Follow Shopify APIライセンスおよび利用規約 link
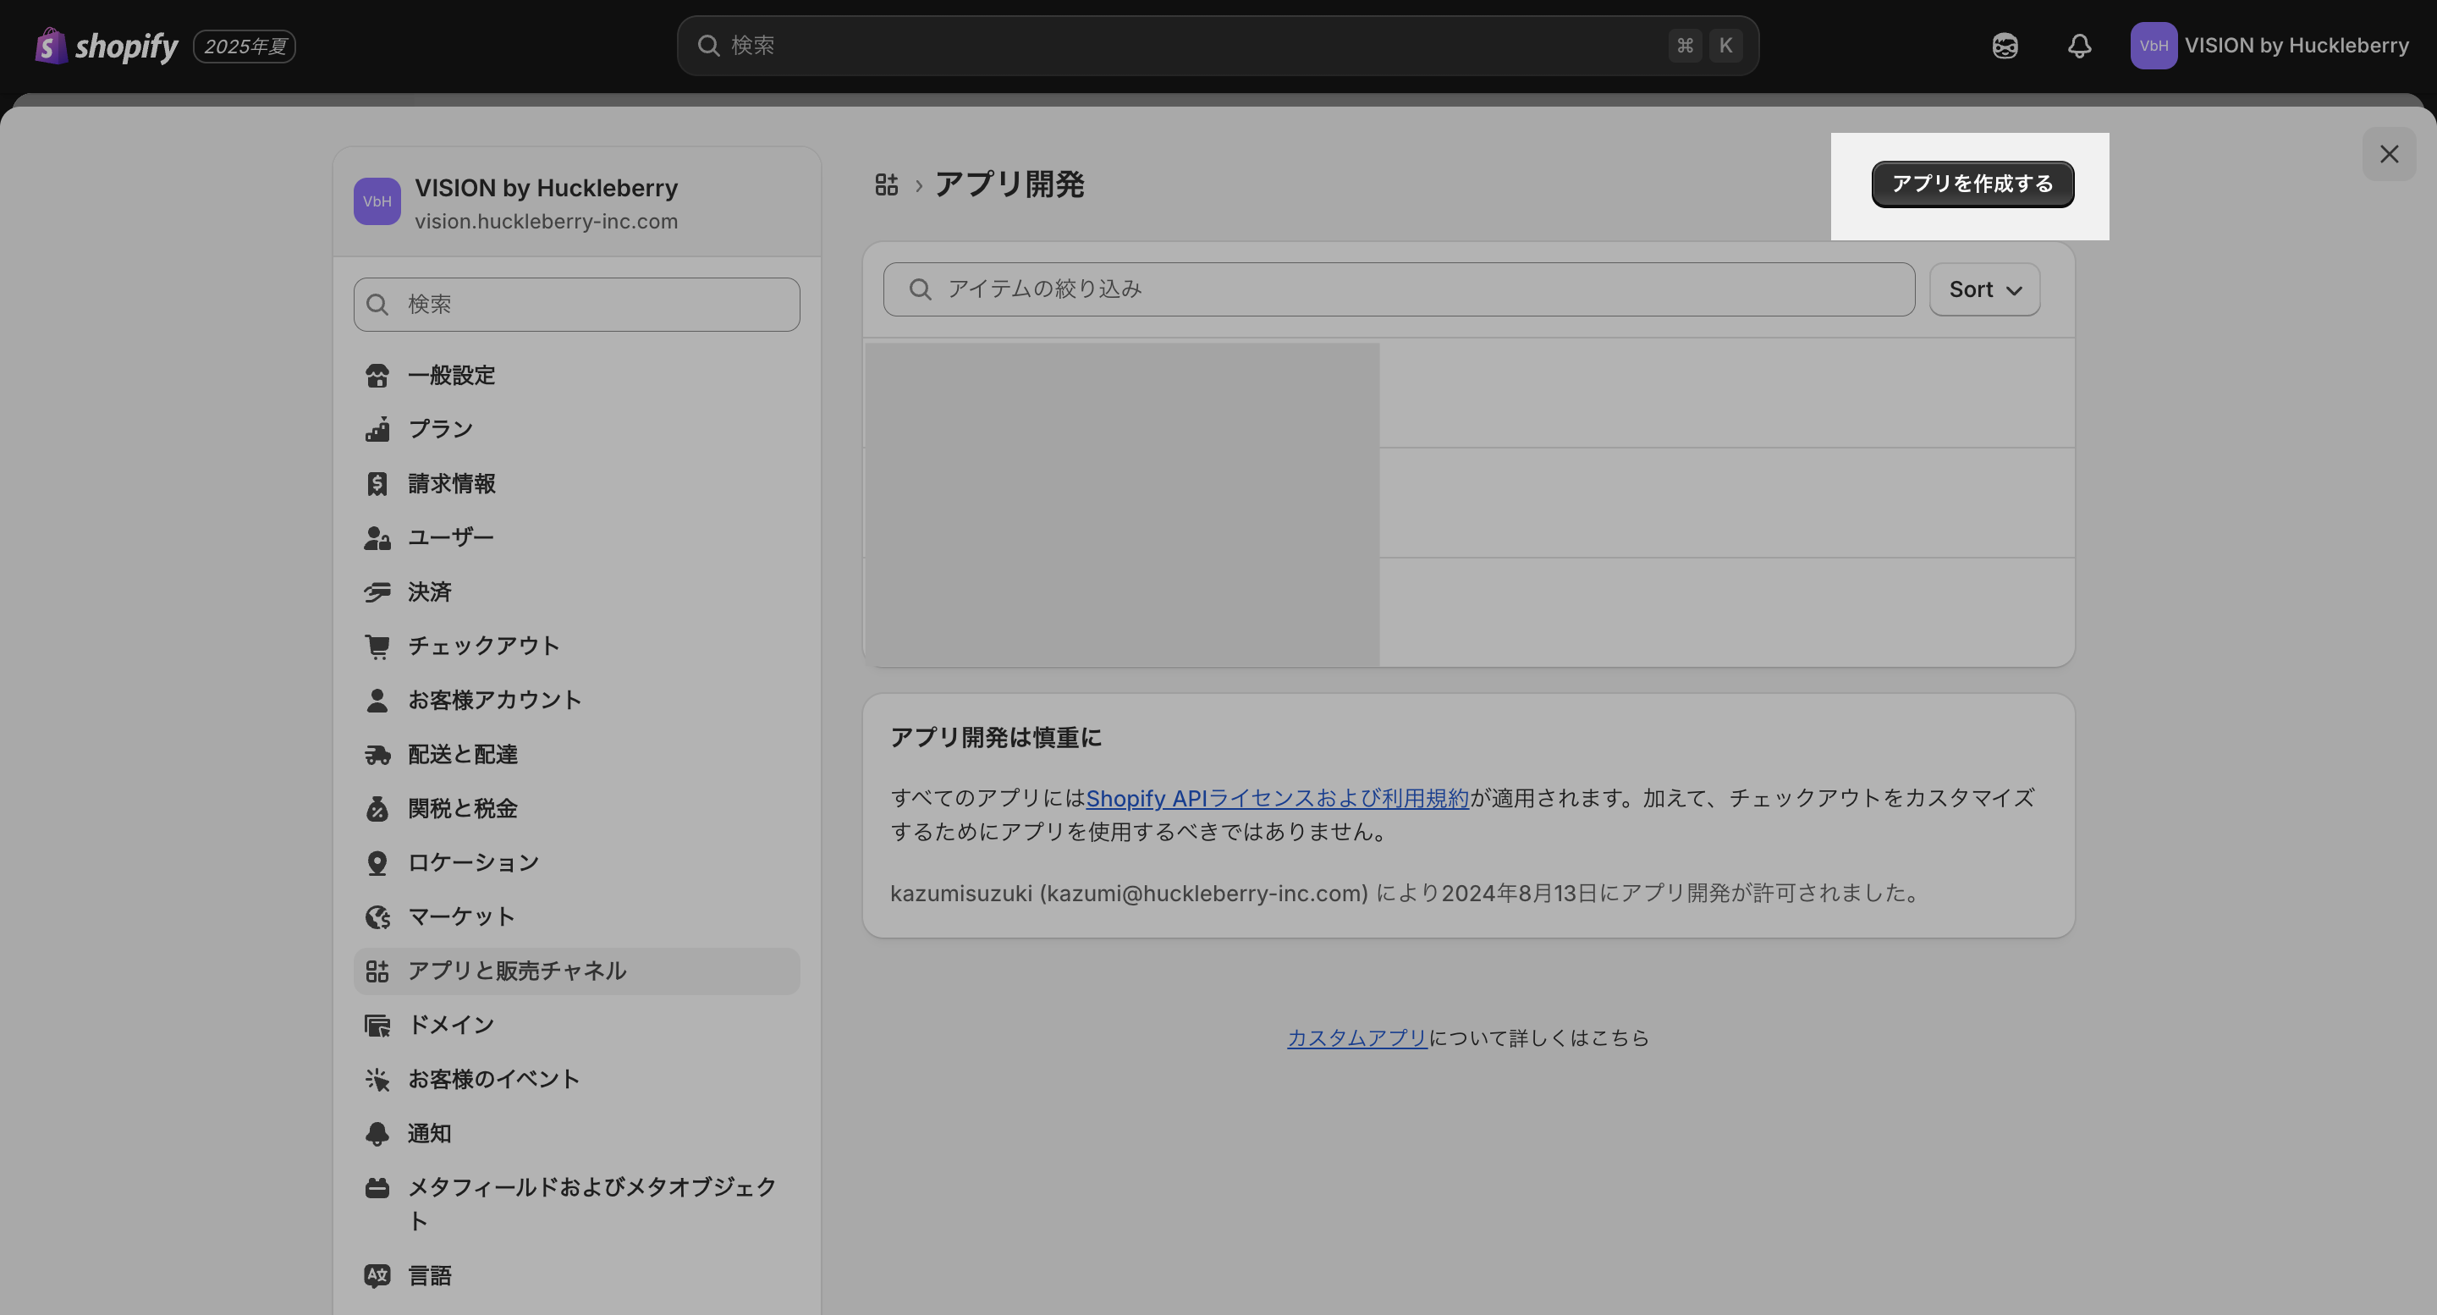 tap(1276, 799)
